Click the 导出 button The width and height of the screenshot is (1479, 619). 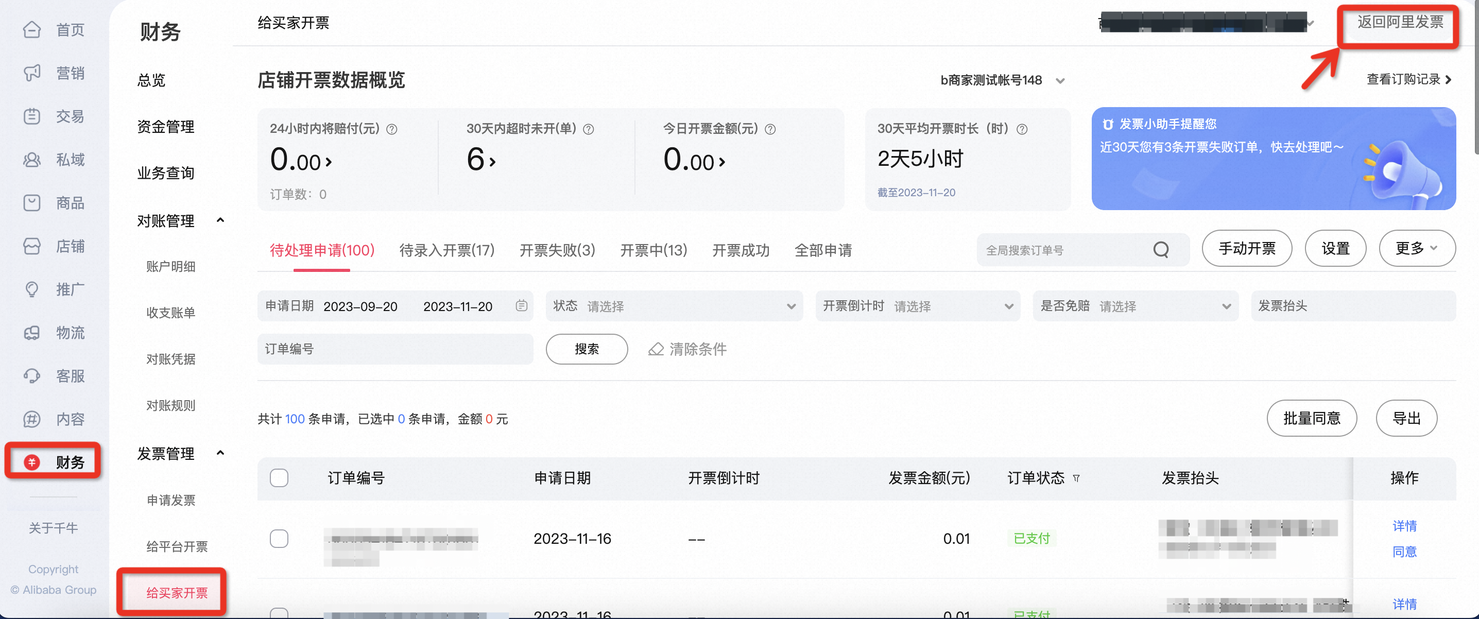pyautogui.click(x=1407, y=418)
